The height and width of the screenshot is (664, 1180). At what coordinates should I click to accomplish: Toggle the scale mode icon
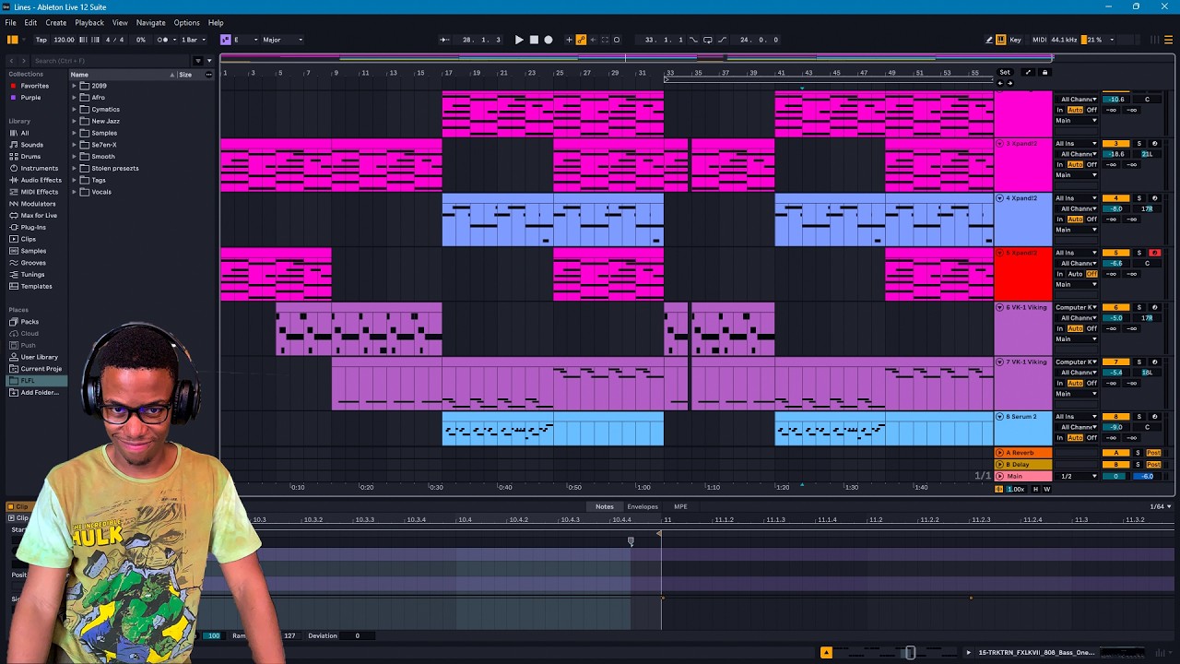click(x=225, y=40)
